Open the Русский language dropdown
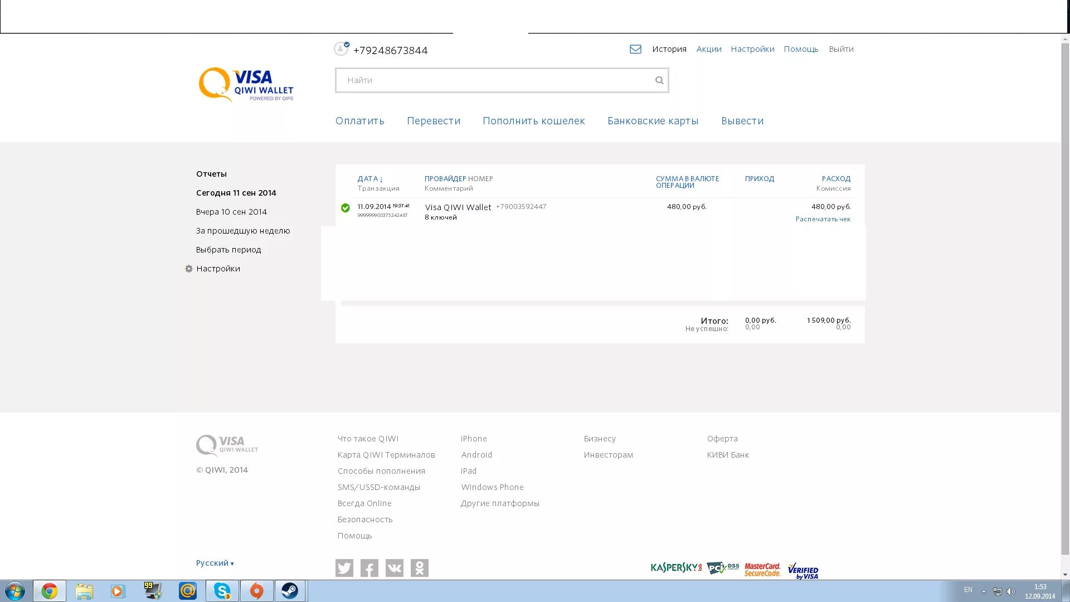 pyautogui.click(x=215, y=563)
